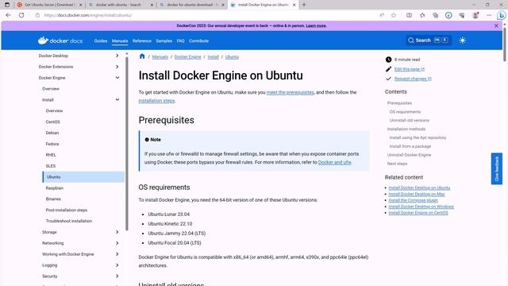Open Downloads icon in browser toolbar
Image resolution: width=508 pixels, height=286 pixels.
tap(448, 15)
